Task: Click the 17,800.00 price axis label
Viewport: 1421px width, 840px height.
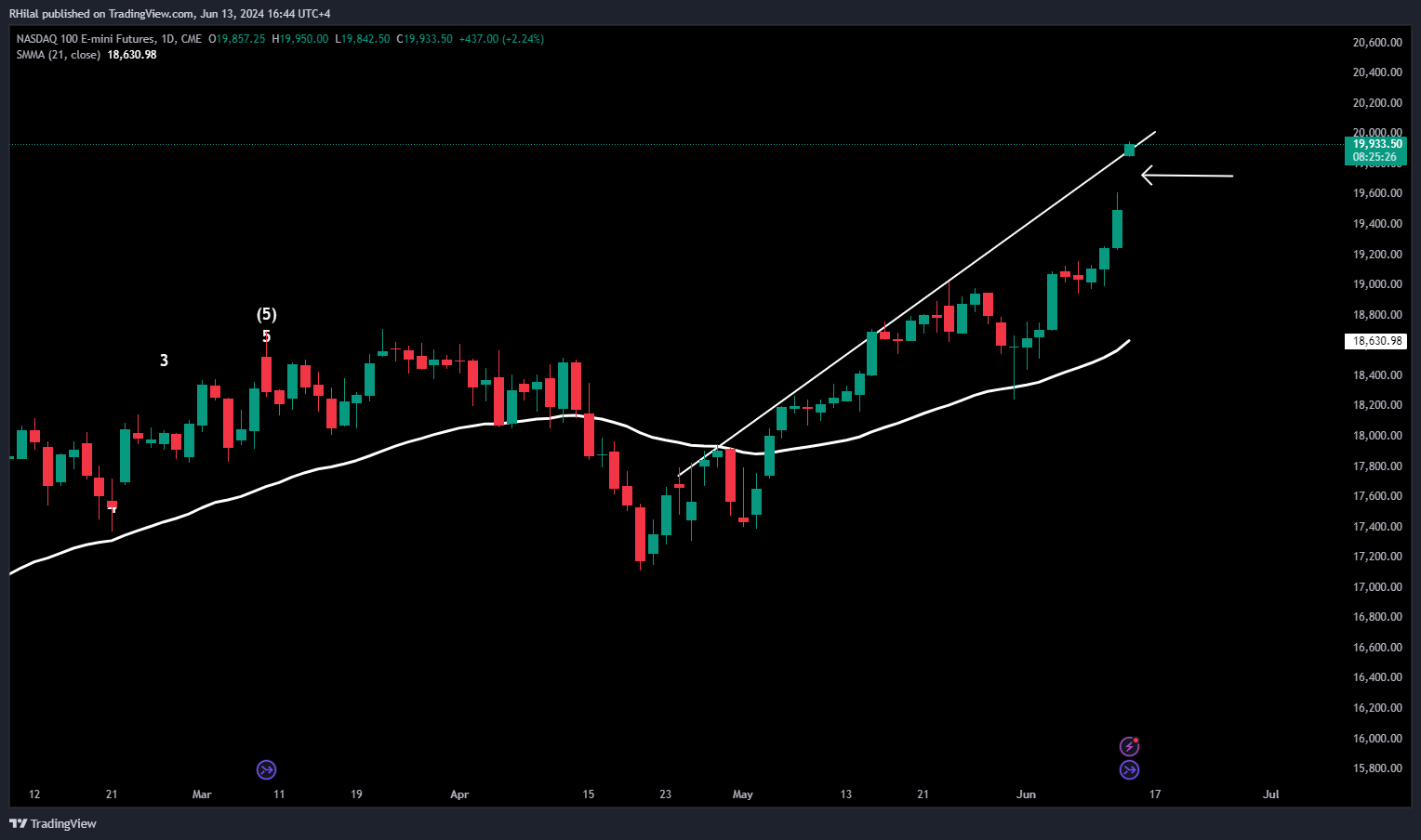Action: click(1377, 466)
